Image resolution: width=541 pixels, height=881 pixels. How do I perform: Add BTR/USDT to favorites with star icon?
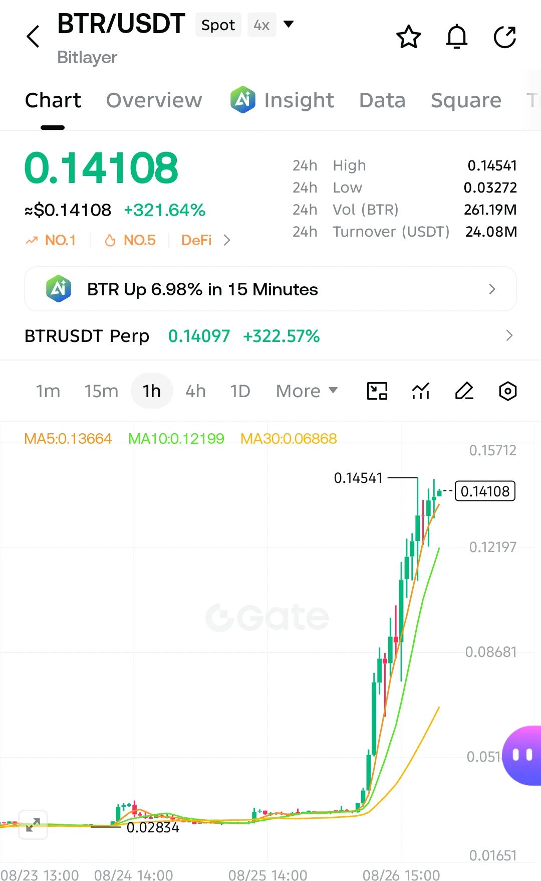tap(409, 37)
